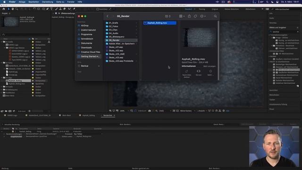Open the Aktive Kamera dropdown

click(x=187, y=111)
